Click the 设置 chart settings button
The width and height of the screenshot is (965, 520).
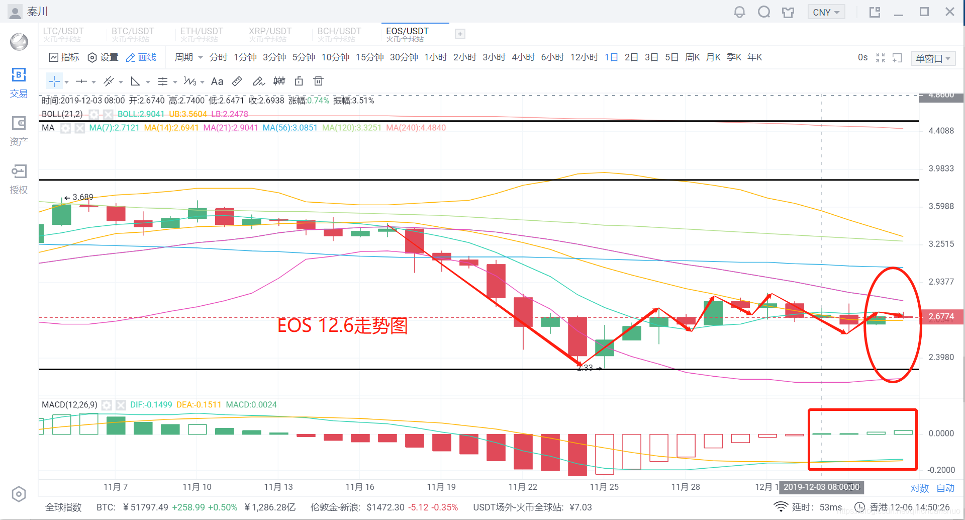point(103,57)
